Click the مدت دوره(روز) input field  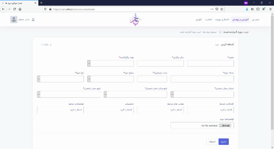tap(152, 79)
